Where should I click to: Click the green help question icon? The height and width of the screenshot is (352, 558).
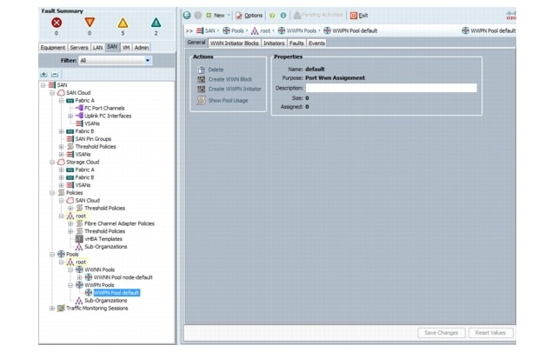tap(272, 16)
